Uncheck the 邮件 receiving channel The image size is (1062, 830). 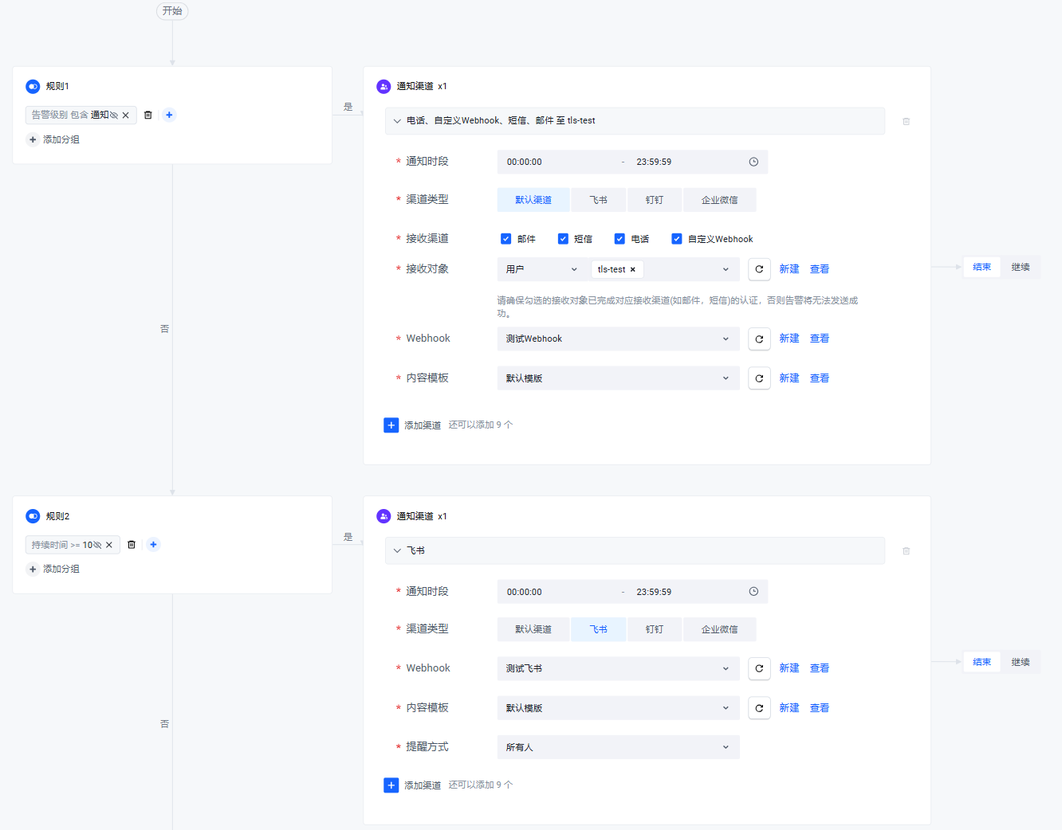[505, 239]
